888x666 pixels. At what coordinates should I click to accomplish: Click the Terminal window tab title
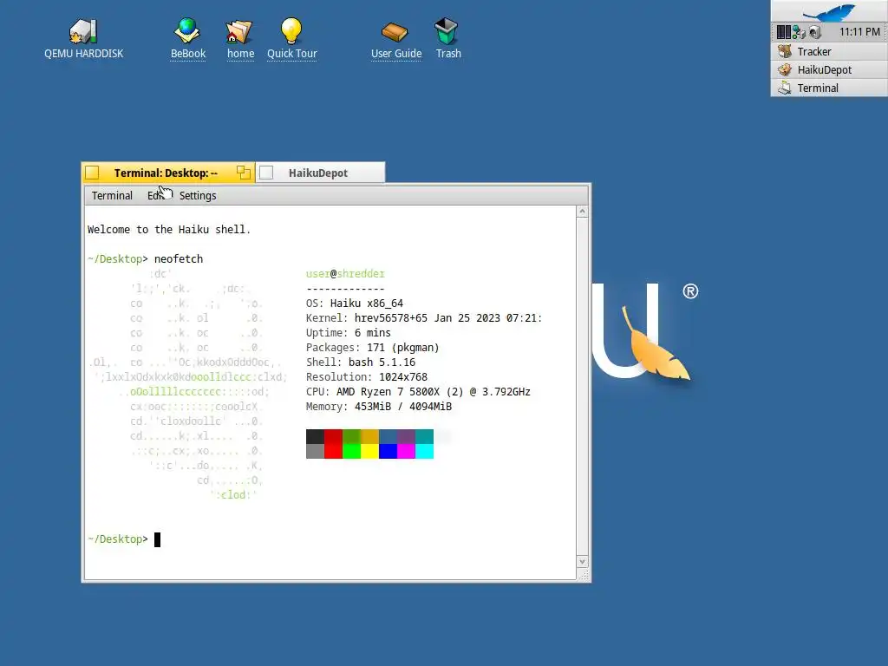pyautogui.click(x=166, y=173)
